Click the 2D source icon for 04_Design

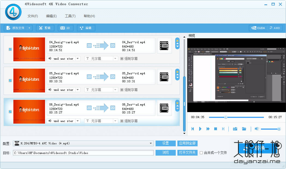coord(89,45)
